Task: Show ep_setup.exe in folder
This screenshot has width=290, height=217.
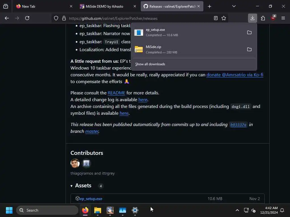Action: 249,32
